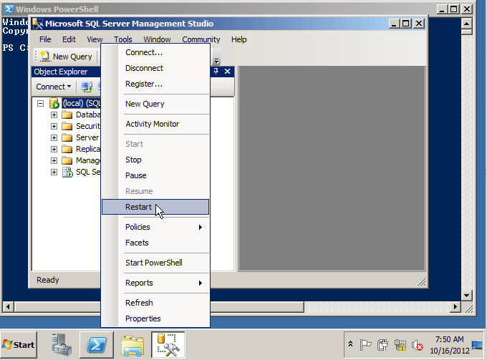Viewport: 487px width, 360px height.
Task: Select New Query in the context menu
Action: [155, 104]
